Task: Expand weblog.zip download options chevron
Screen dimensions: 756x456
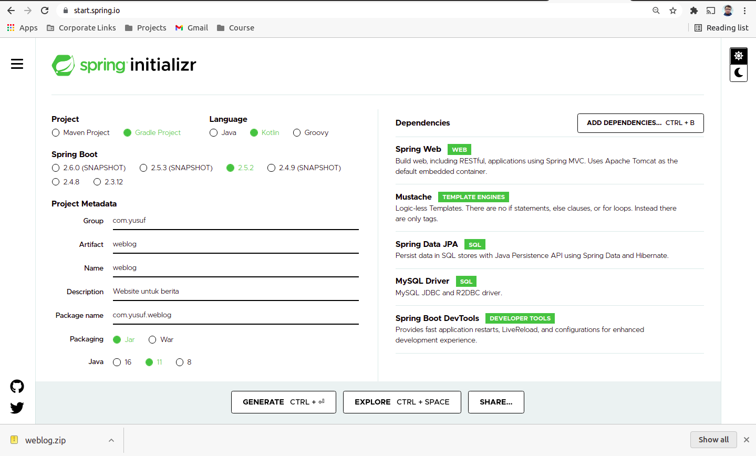Action: (x=111, y=440)
